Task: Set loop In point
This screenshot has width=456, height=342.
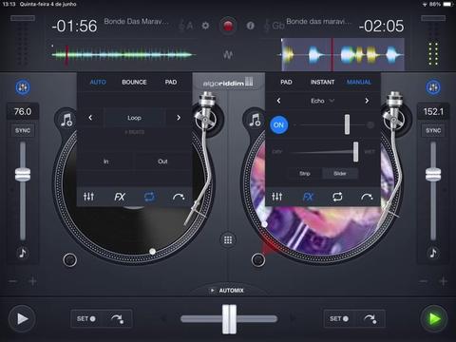Action: (106, 161)
